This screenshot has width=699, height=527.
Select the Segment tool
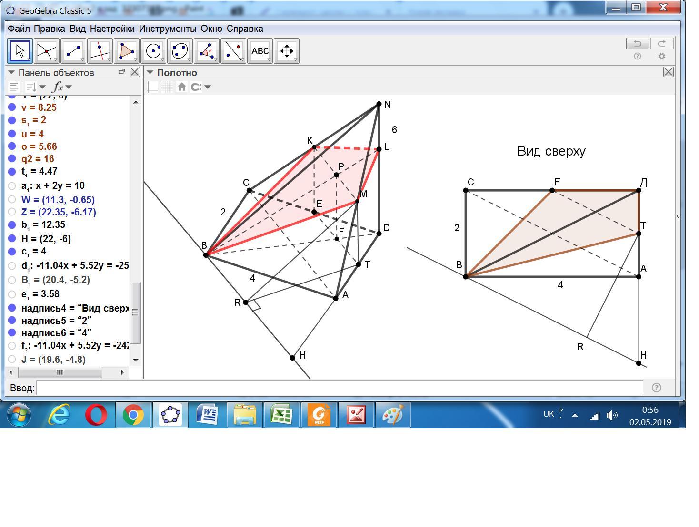coord(73,51)
